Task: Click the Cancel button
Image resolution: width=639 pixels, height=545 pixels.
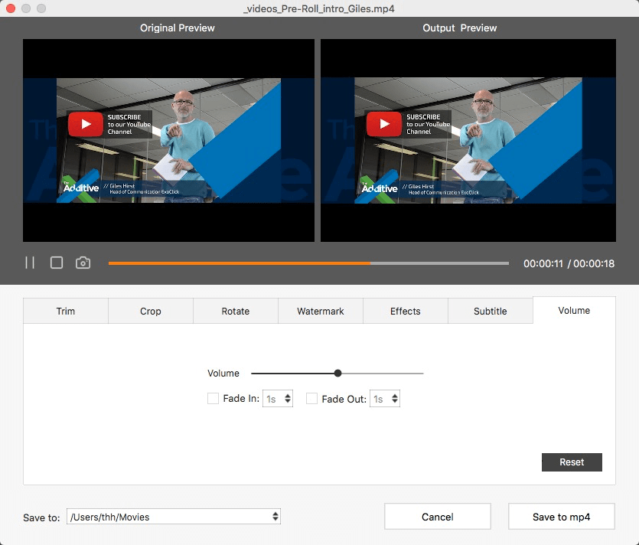Action: (x=438, y=517)
